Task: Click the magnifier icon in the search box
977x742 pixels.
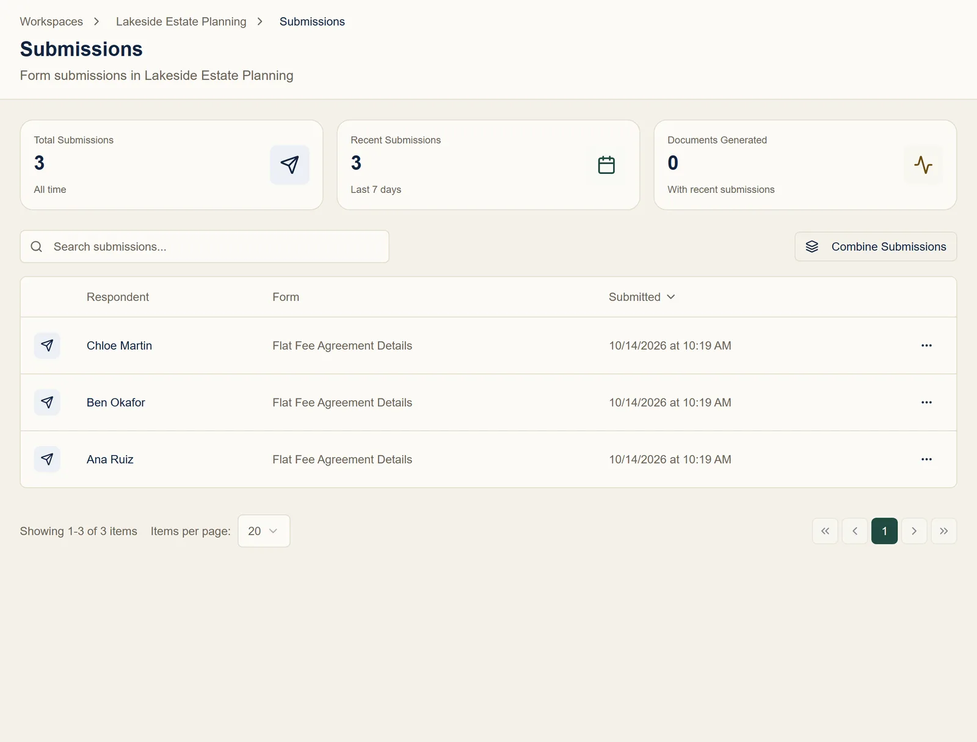Action: pos(37,247)
